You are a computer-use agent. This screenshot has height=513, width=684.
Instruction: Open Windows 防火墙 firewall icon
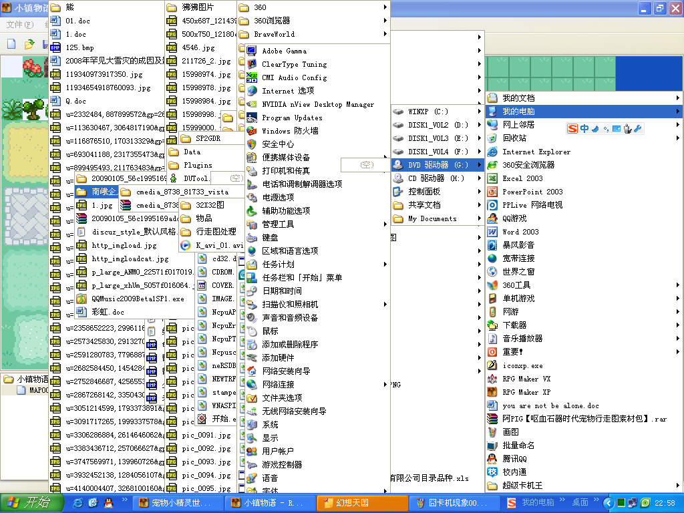click(252, 131)
